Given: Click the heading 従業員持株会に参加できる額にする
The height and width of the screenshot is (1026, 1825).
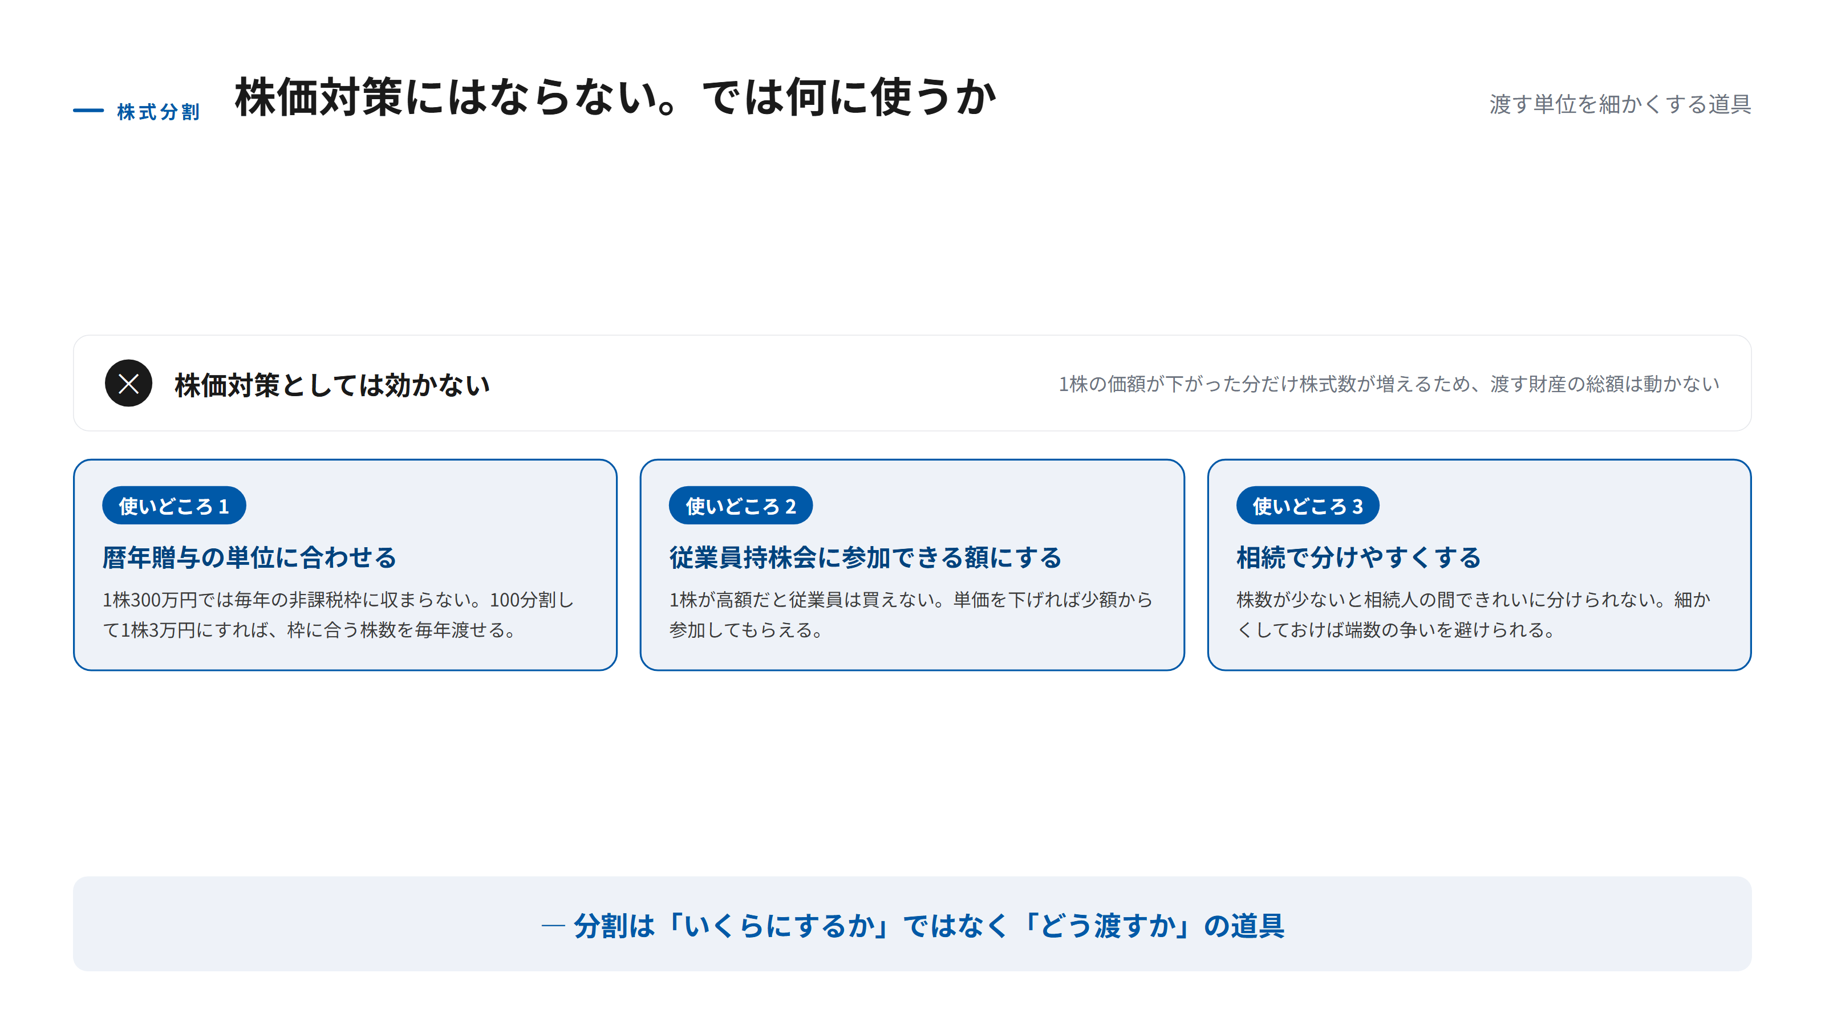Looking at the screenshot, I should (865, 557).
